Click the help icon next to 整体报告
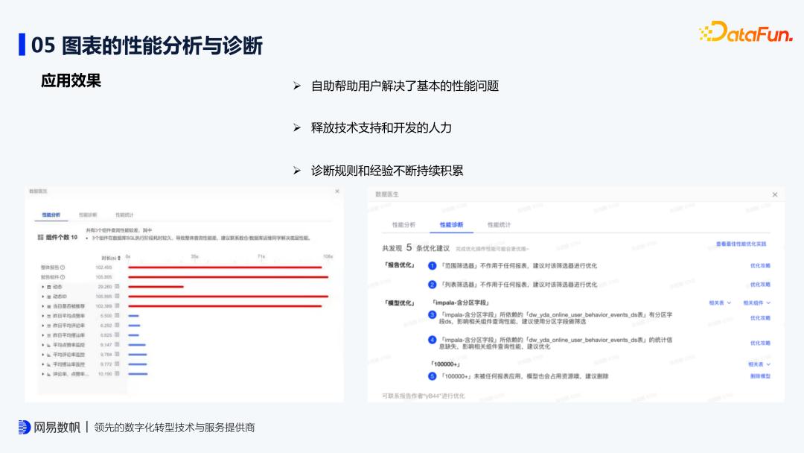Image resolution: width=804 pixels, height=453 pixels. coord(62,267)
